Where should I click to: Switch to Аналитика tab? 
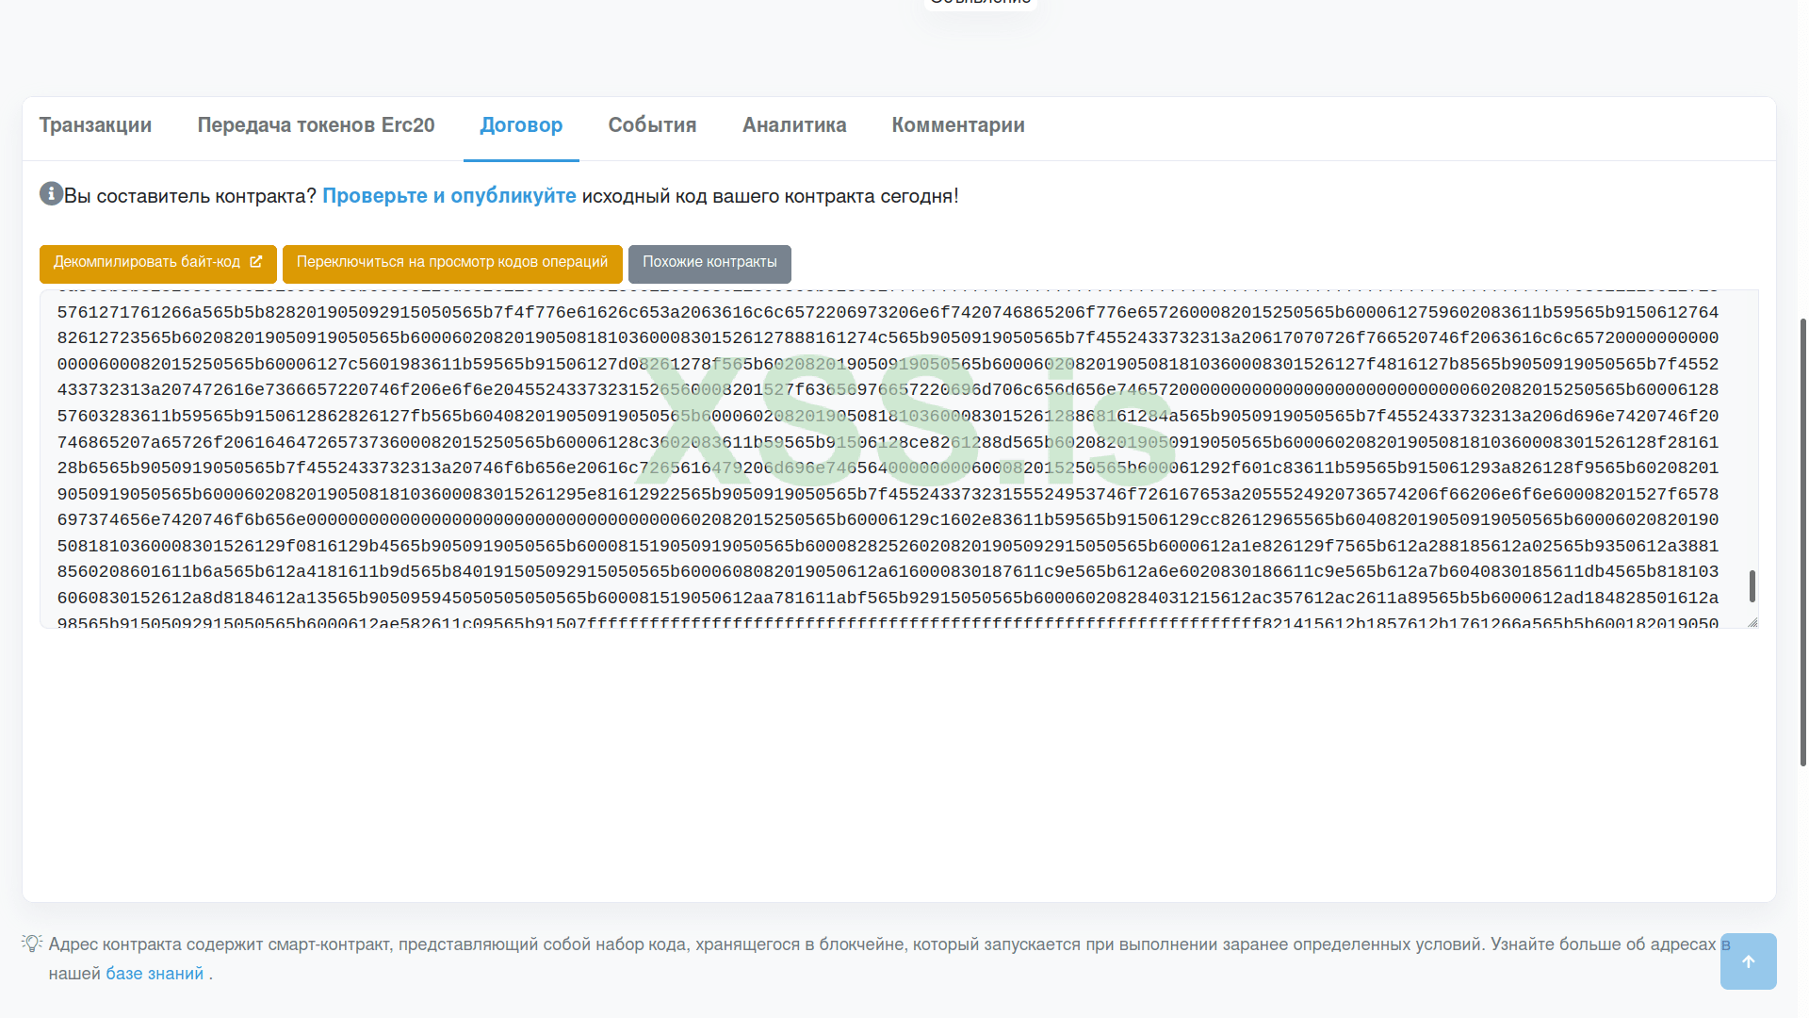click(x=794, y=125)
